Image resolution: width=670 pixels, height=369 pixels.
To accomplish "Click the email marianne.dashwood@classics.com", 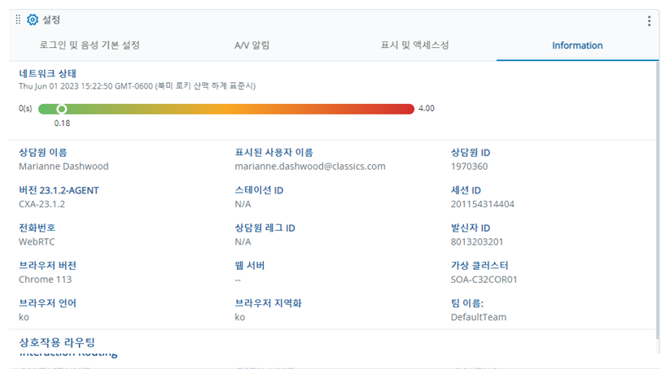I will pyautogui.click(x=310, y=167).
